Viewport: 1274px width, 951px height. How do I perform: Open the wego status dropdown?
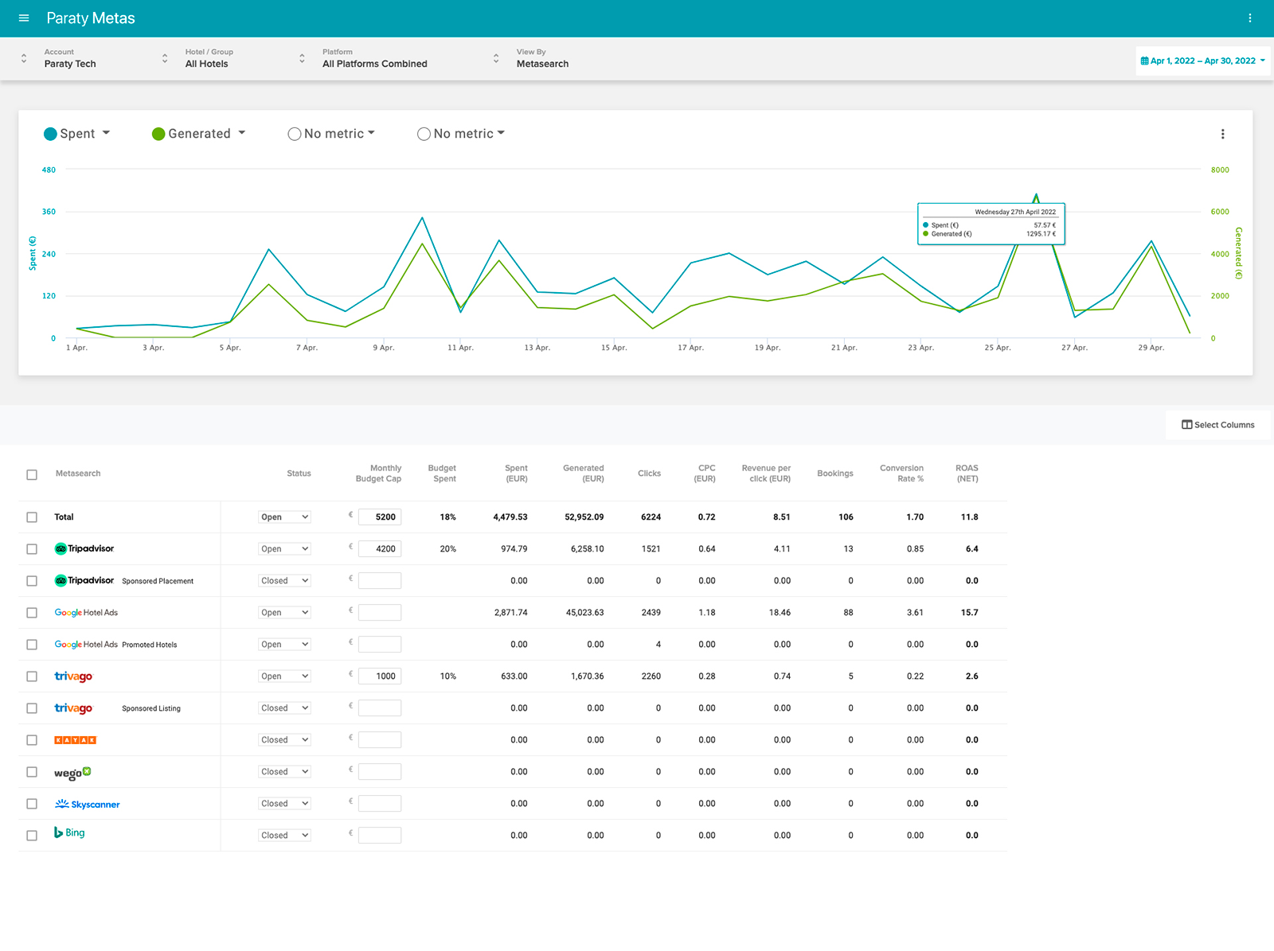click(284, 772)
